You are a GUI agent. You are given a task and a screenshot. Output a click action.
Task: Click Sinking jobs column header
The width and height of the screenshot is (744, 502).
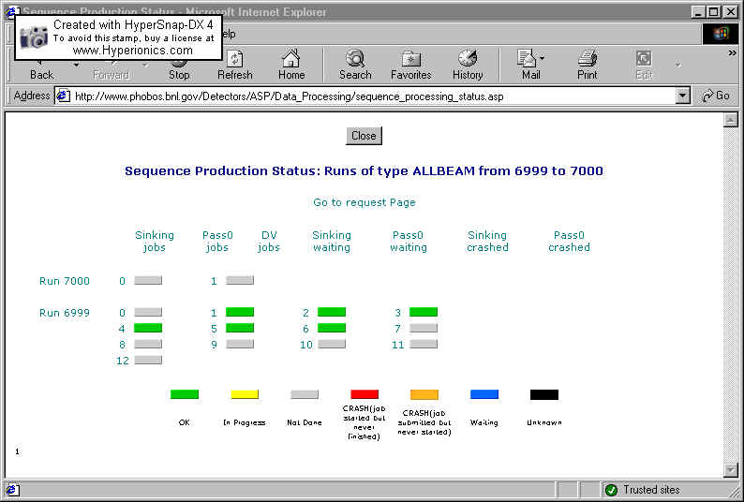pyautogui.click(x=155, y=241)
